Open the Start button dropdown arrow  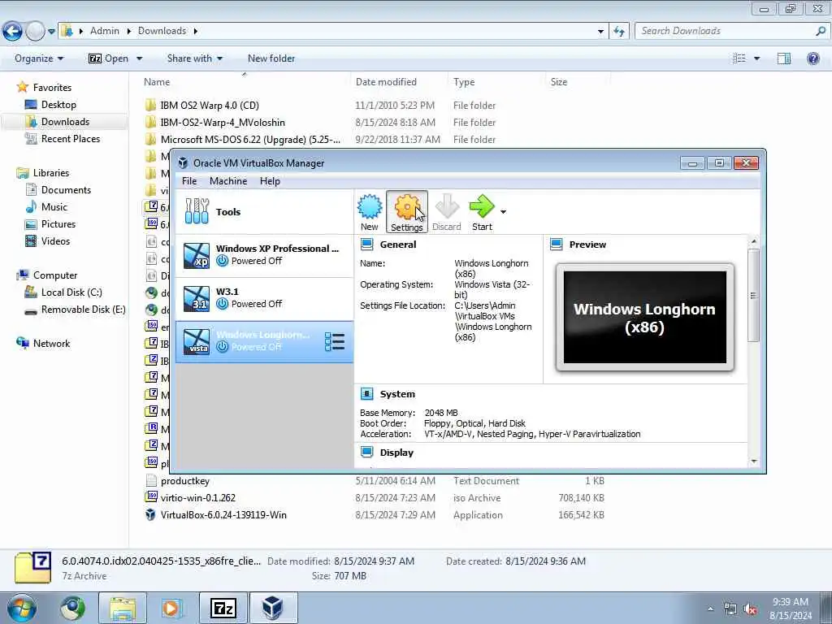503,212
